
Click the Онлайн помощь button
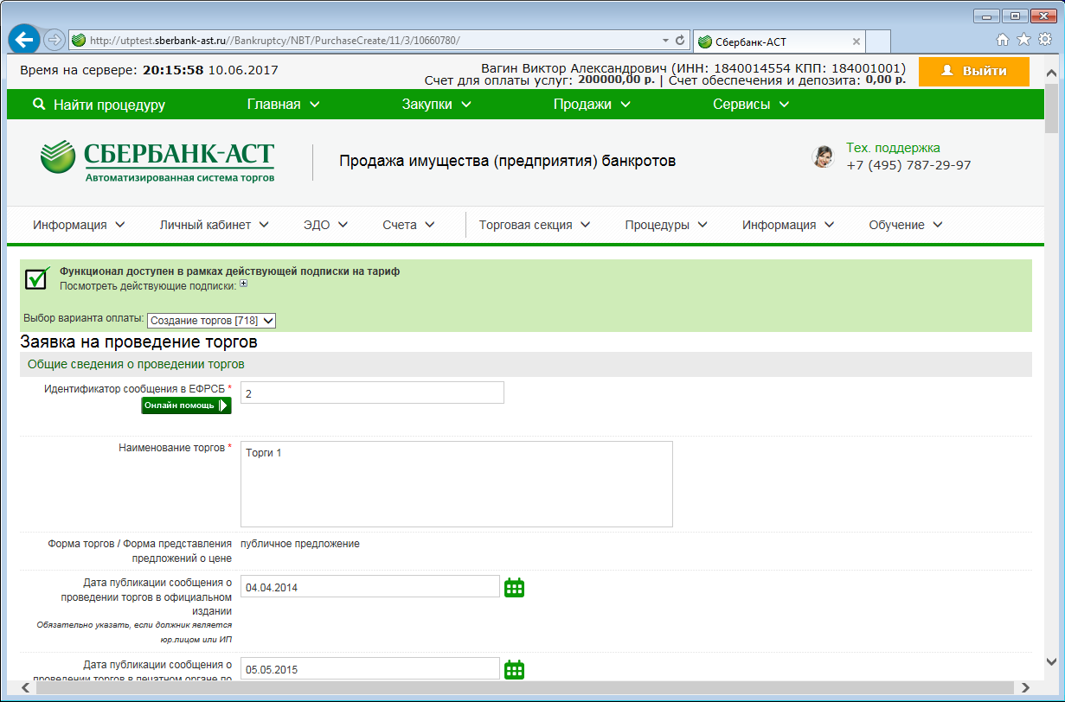186,405
